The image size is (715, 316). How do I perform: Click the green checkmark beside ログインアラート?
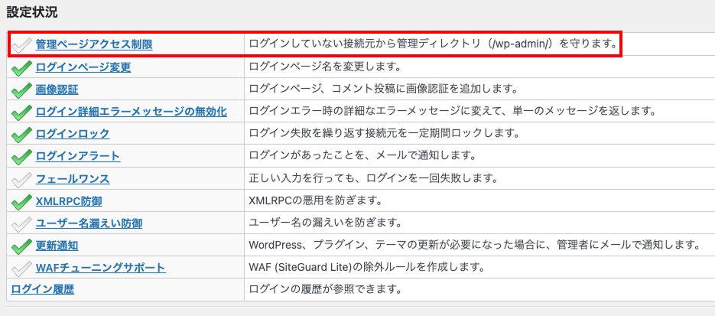[21, 157]
